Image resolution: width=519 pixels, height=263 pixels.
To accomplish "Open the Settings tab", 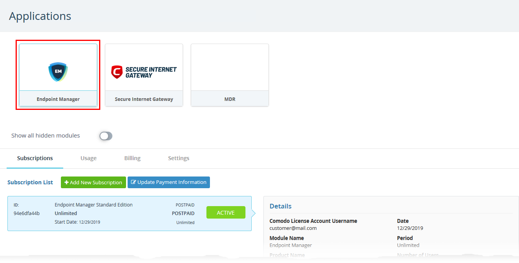I will pyautogui.click(x=179, y=158).
